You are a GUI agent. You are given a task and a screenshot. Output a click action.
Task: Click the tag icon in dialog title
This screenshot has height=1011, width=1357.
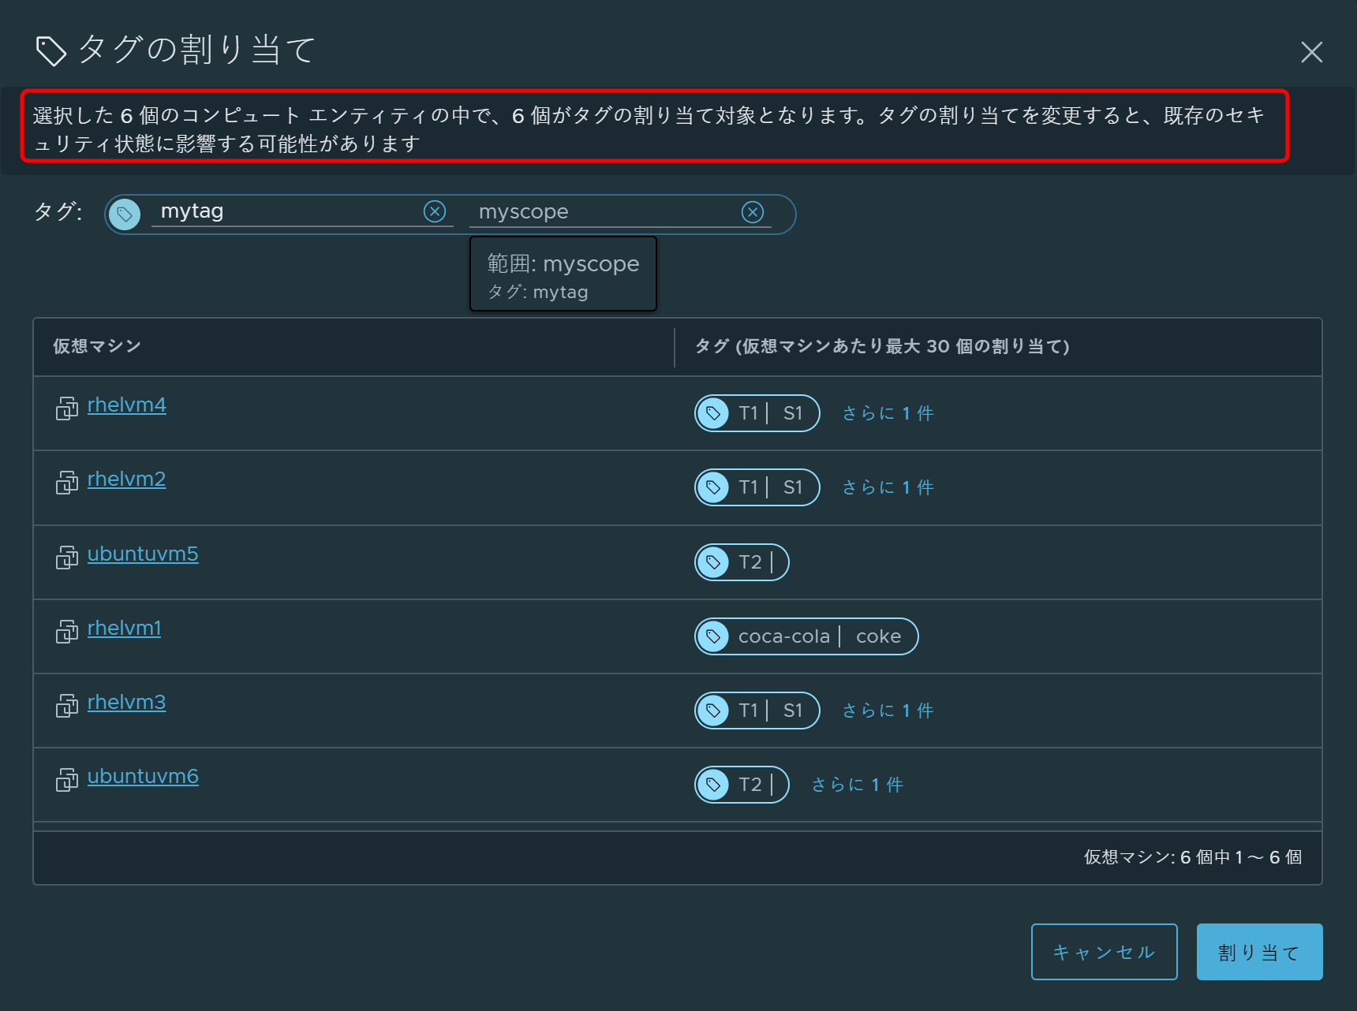51,51
